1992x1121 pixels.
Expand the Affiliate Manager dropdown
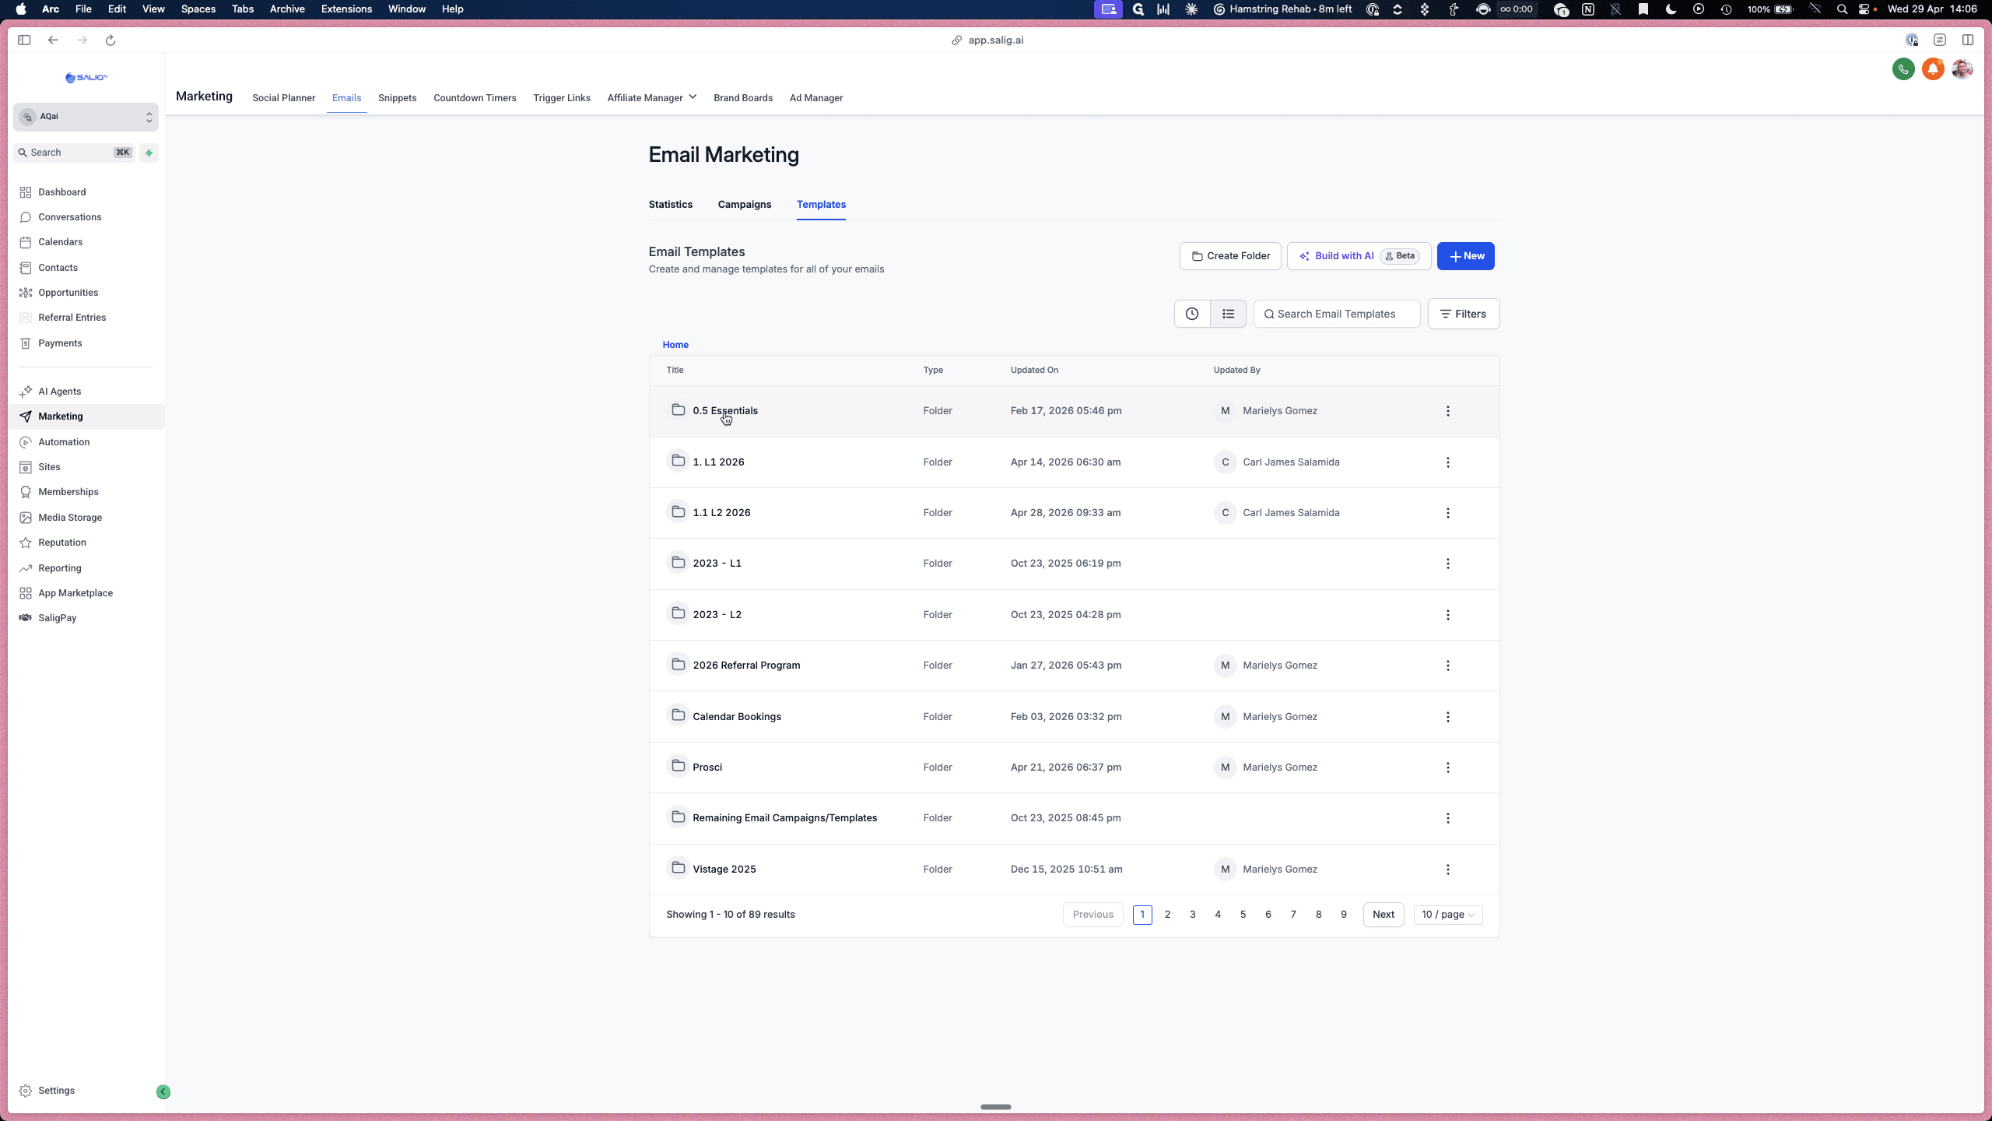tap(651, 97)
